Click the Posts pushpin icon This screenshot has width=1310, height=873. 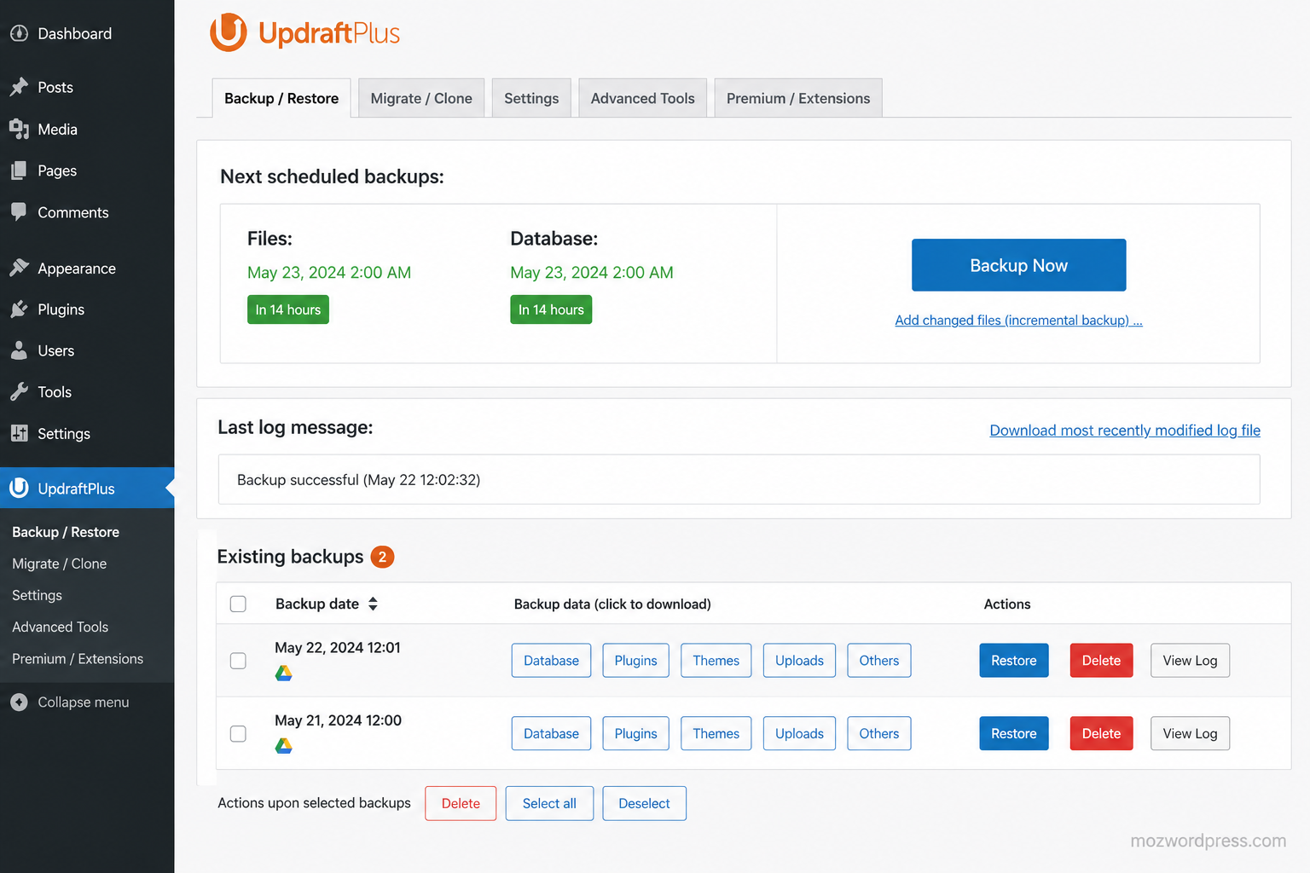point(19,87)
